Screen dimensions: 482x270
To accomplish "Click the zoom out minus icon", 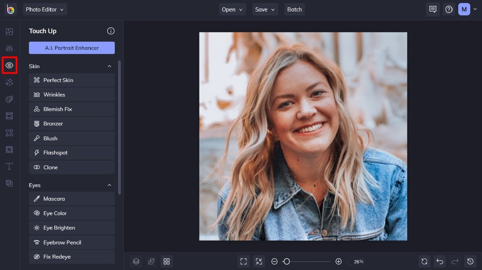I will point(274,261).
